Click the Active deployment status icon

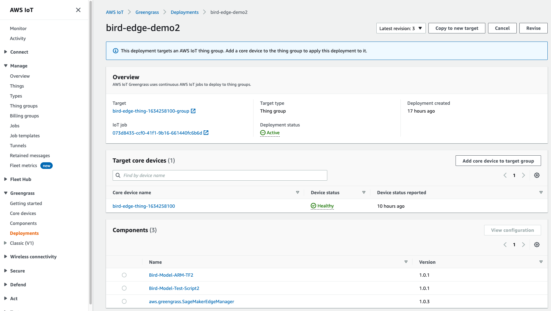coord(263,133)
